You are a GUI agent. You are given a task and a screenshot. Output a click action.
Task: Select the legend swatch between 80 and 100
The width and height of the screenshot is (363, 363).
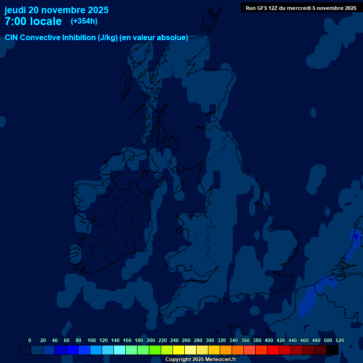[84, 350]
